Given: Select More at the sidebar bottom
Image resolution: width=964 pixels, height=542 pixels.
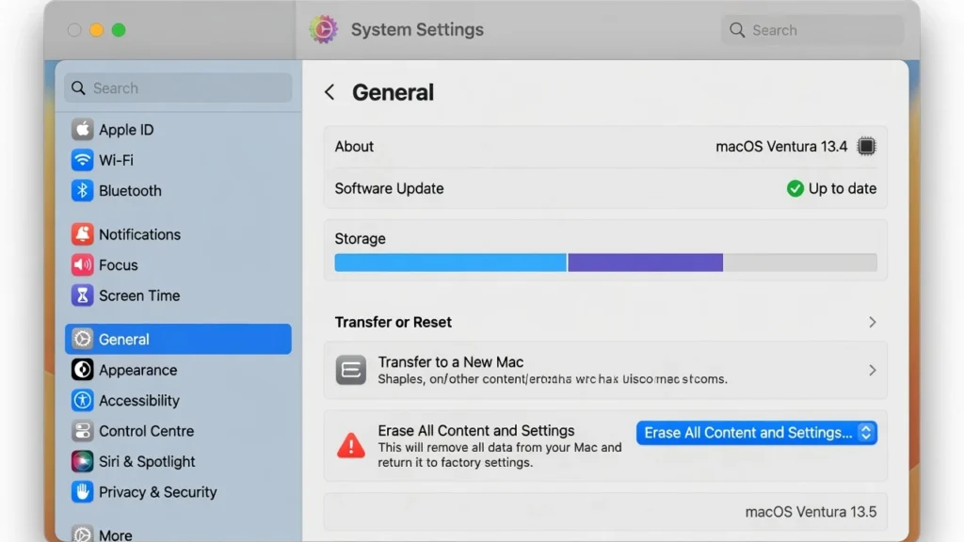Looking at the screenshot, I should [178, 534].
